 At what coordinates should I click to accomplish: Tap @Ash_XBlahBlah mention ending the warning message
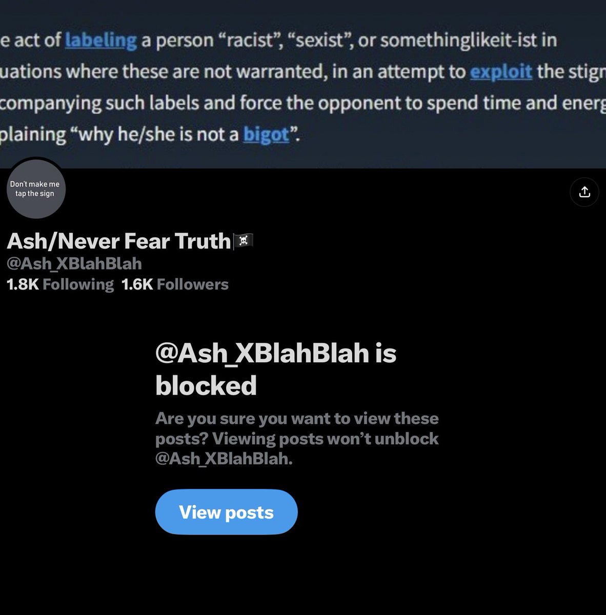click(224, 459)
